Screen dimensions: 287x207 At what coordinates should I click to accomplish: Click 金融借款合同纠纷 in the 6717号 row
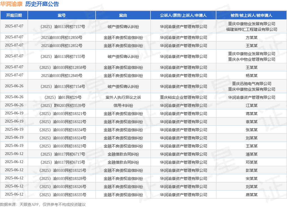coord(123,154)
